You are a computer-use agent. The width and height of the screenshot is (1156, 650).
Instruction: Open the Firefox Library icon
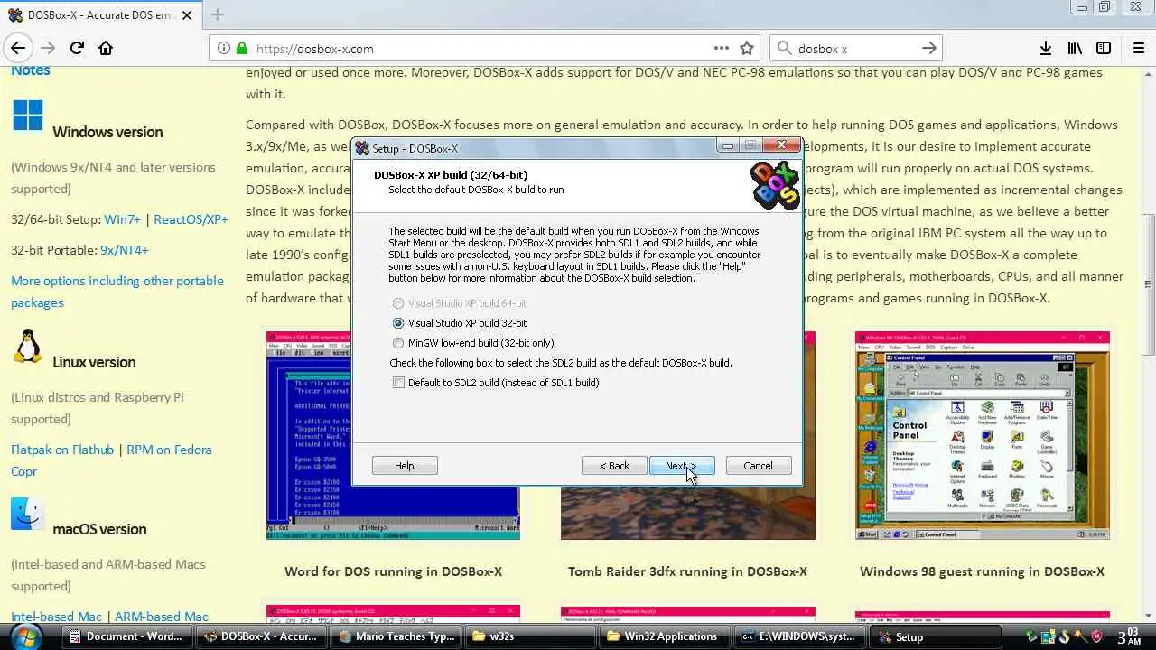tap(1075, 49)
